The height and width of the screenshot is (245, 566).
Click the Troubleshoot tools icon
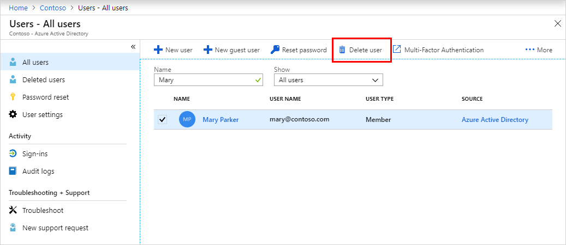tap(13, 210)
